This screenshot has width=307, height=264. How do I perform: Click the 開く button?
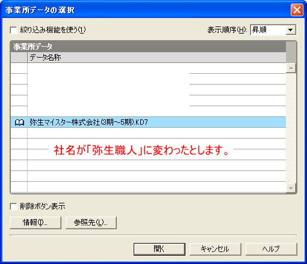click(x=160, y=249)
